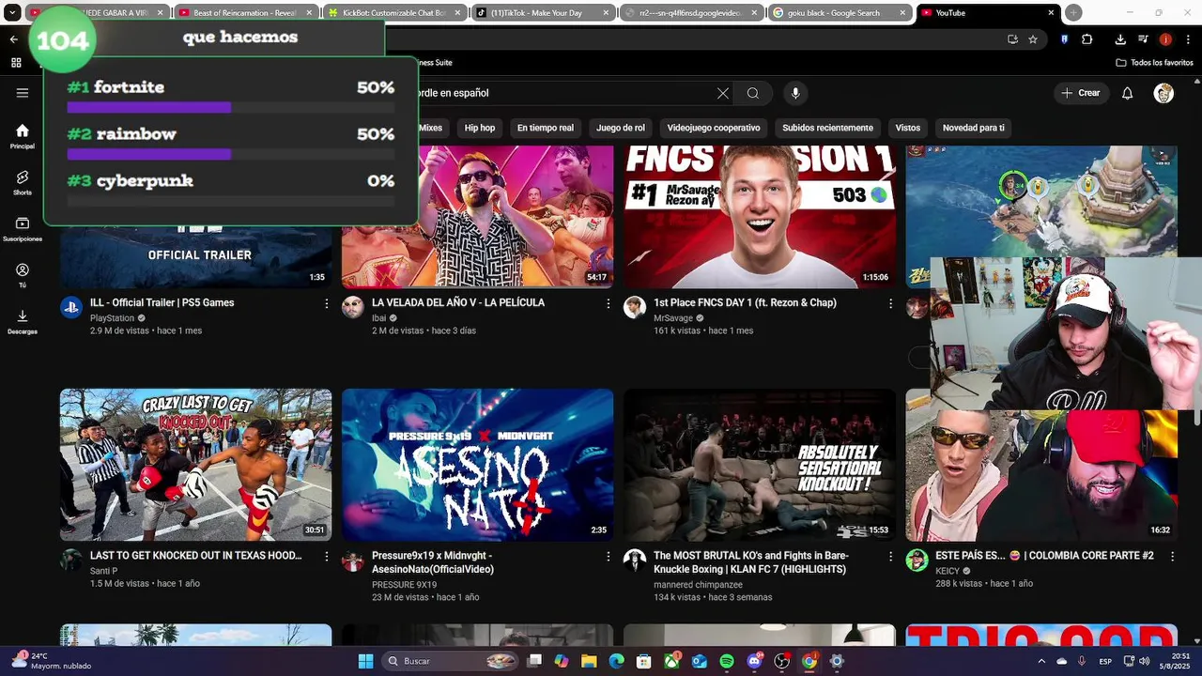Switch to goku black Google Search tab
1202x676 pixels.
(x=840, y=13)
